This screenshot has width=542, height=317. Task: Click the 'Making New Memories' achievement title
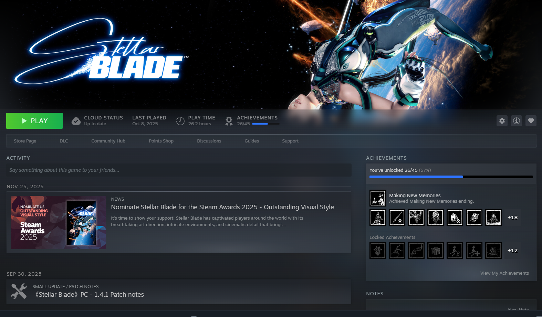tap(415, 196)
